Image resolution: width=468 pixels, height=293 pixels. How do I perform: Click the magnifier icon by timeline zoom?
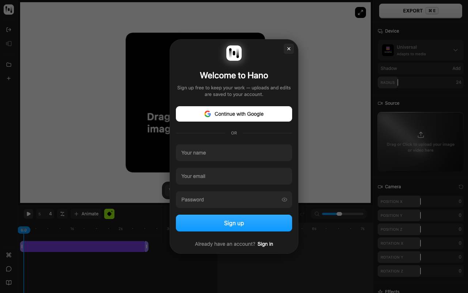coord(317,214)
